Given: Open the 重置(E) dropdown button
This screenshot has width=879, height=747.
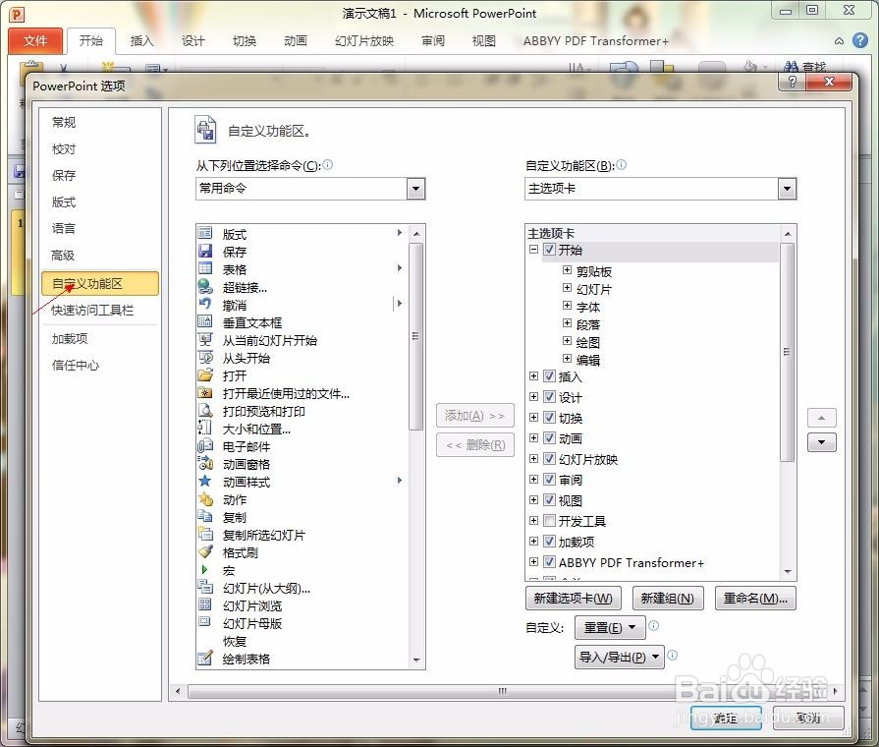Looking at the screenshot, I should pos(610,627).
